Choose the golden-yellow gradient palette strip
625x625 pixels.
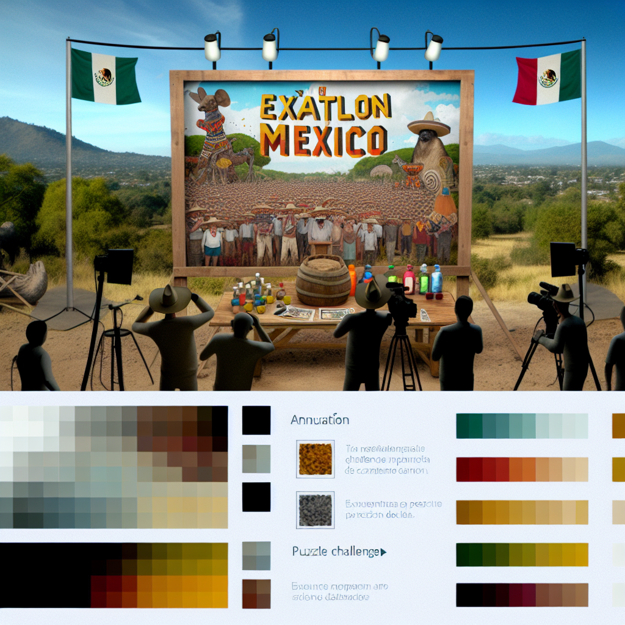click(522, 512)
